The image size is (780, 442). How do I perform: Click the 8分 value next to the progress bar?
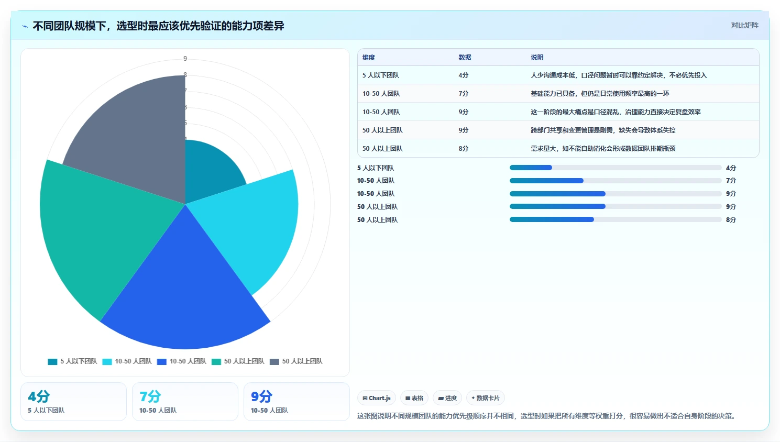(x=731, y=220)
